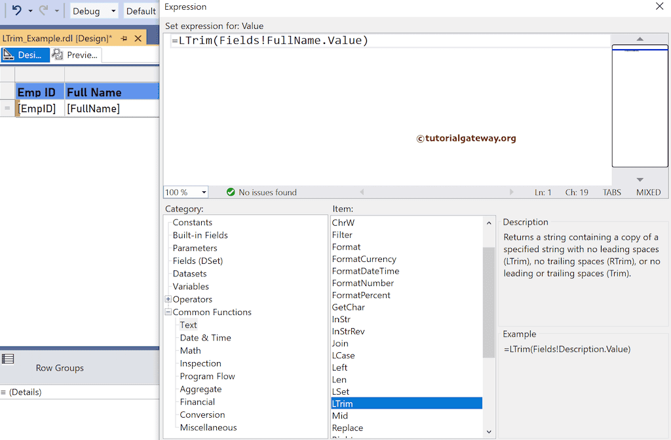Click the right navigation arrow in the expression status bar
671x440 pixels.
pos(512,192)
